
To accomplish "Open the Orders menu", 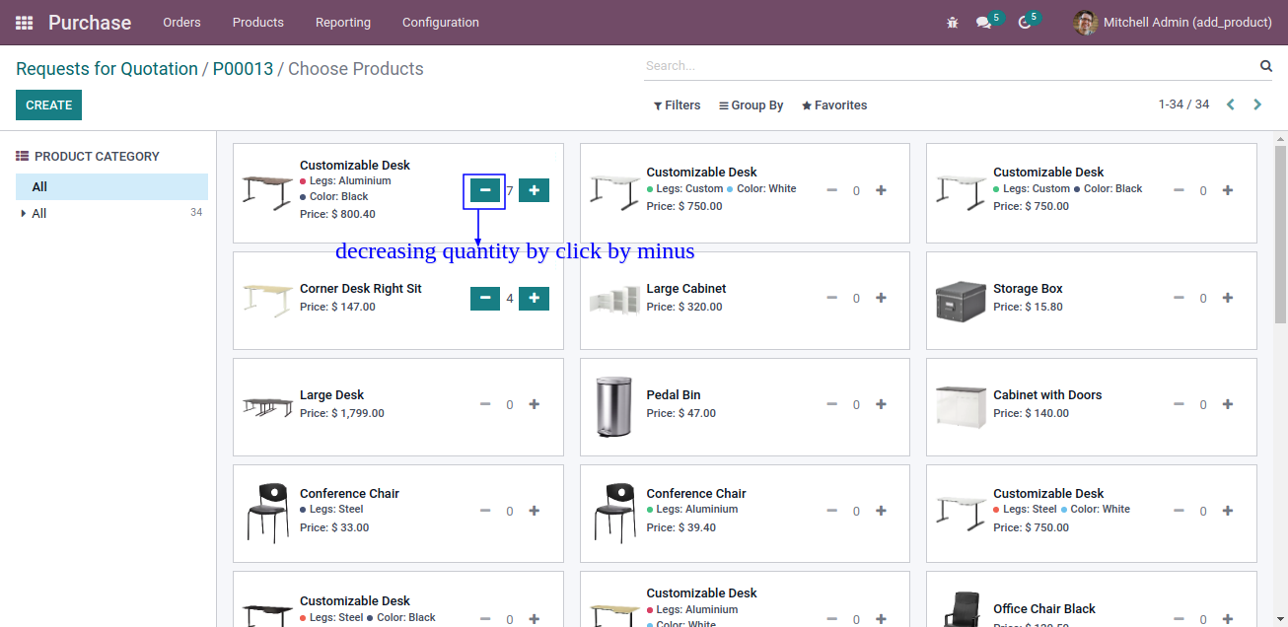I will coord(181,23).
